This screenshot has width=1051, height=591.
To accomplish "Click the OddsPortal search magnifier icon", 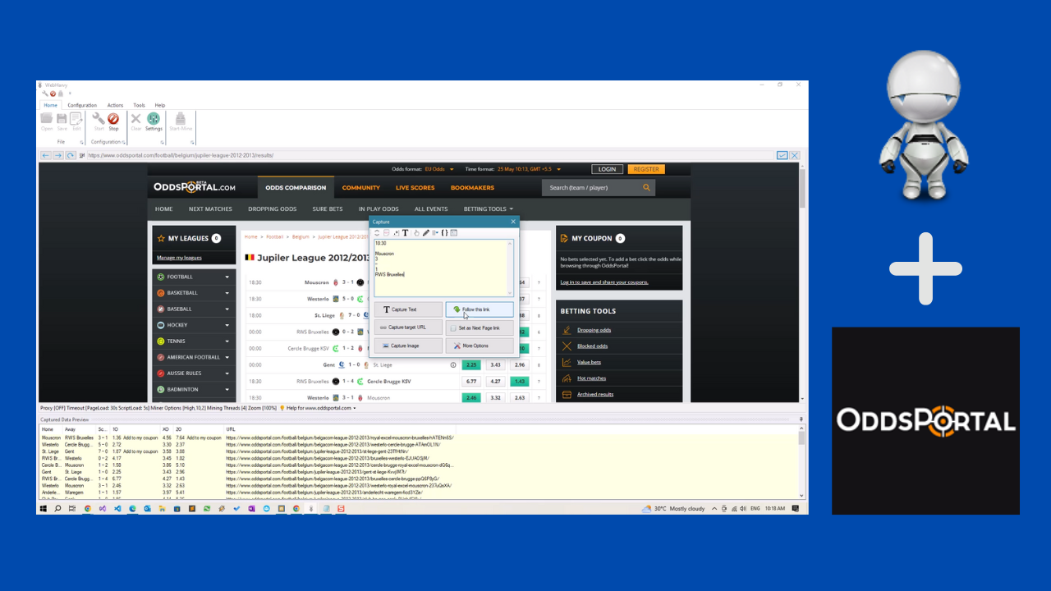I will (646, 187).
